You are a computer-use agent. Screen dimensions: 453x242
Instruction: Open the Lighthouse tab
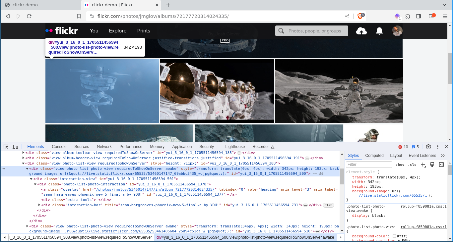pyautogui.click(x=235, y=147)
